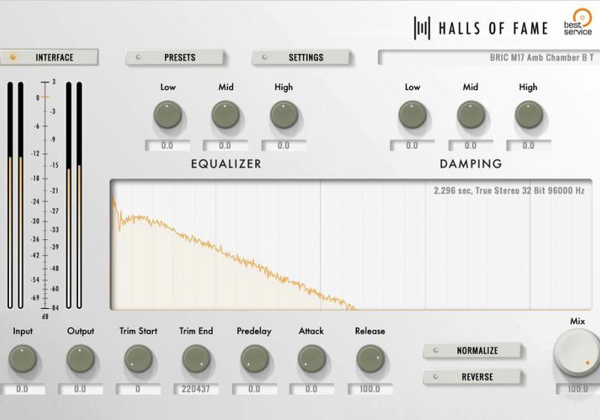This screenshot has height=420, width=600.
Task: Select the Release value field showing 100.0
Action: coord(370,389)
